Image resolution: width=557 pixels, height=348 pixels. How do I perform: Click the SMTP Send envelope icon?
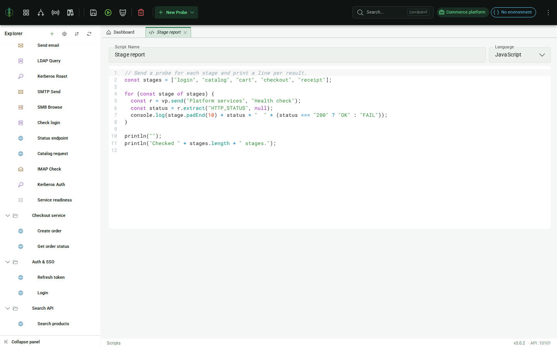click(x=21, y=92)
